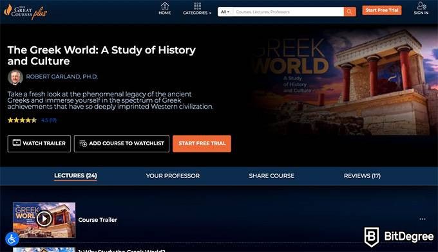Open the 4.5 (17) rating link
The image size is (438, 252).
49,120
